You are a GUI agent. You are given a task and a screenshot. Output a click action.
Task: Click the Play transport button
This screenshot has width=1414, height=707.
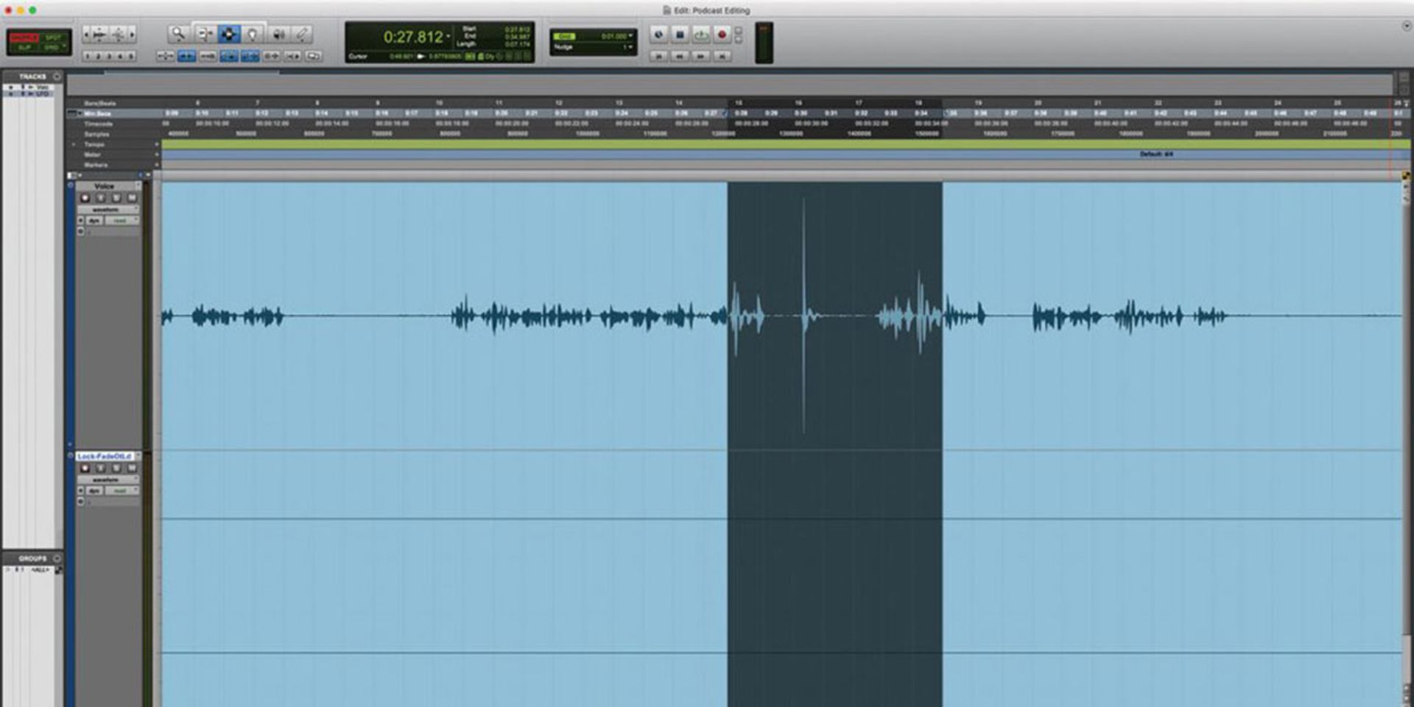click(701, 34)
